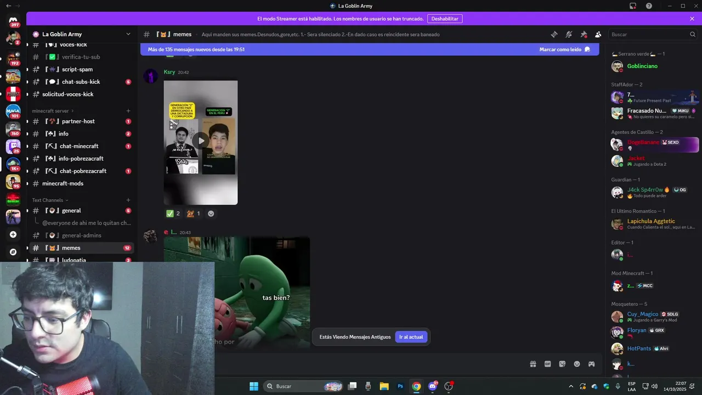Open member J4ck Sp4rr0w profile
The width and height of the screenshot is (702, 395).
tap(653, 192)
